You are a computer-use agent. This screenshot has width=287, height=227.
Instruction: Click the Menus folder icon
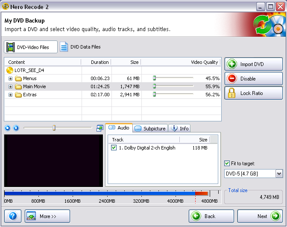click(x=18, y=78)
